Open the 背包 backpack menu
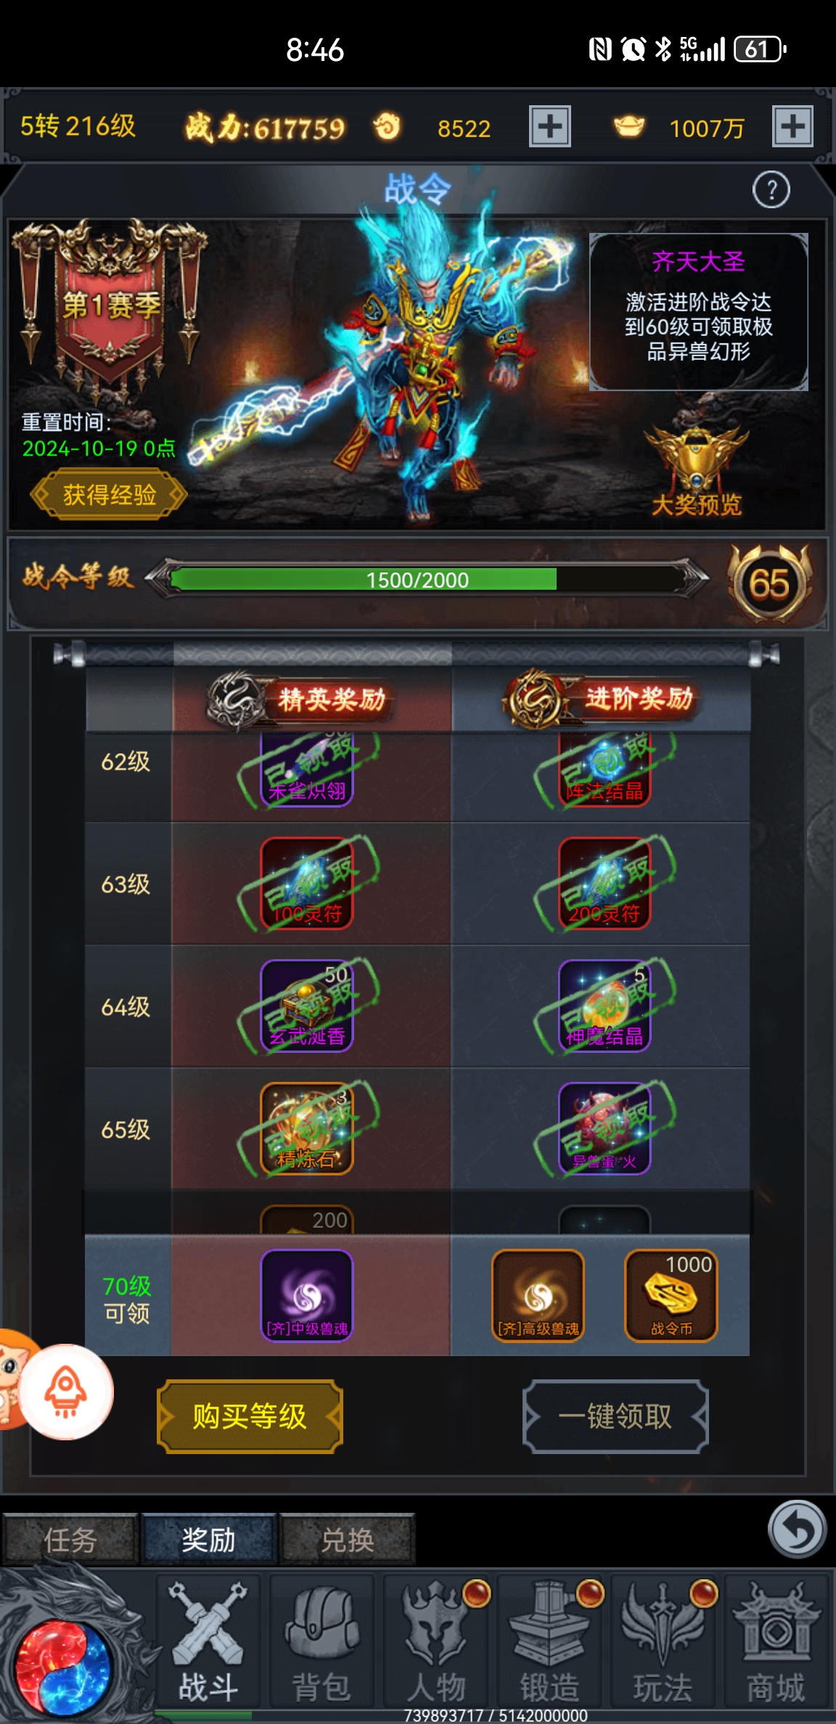The width and height of the screenshot is (836, 1724). pos(321,1643)
